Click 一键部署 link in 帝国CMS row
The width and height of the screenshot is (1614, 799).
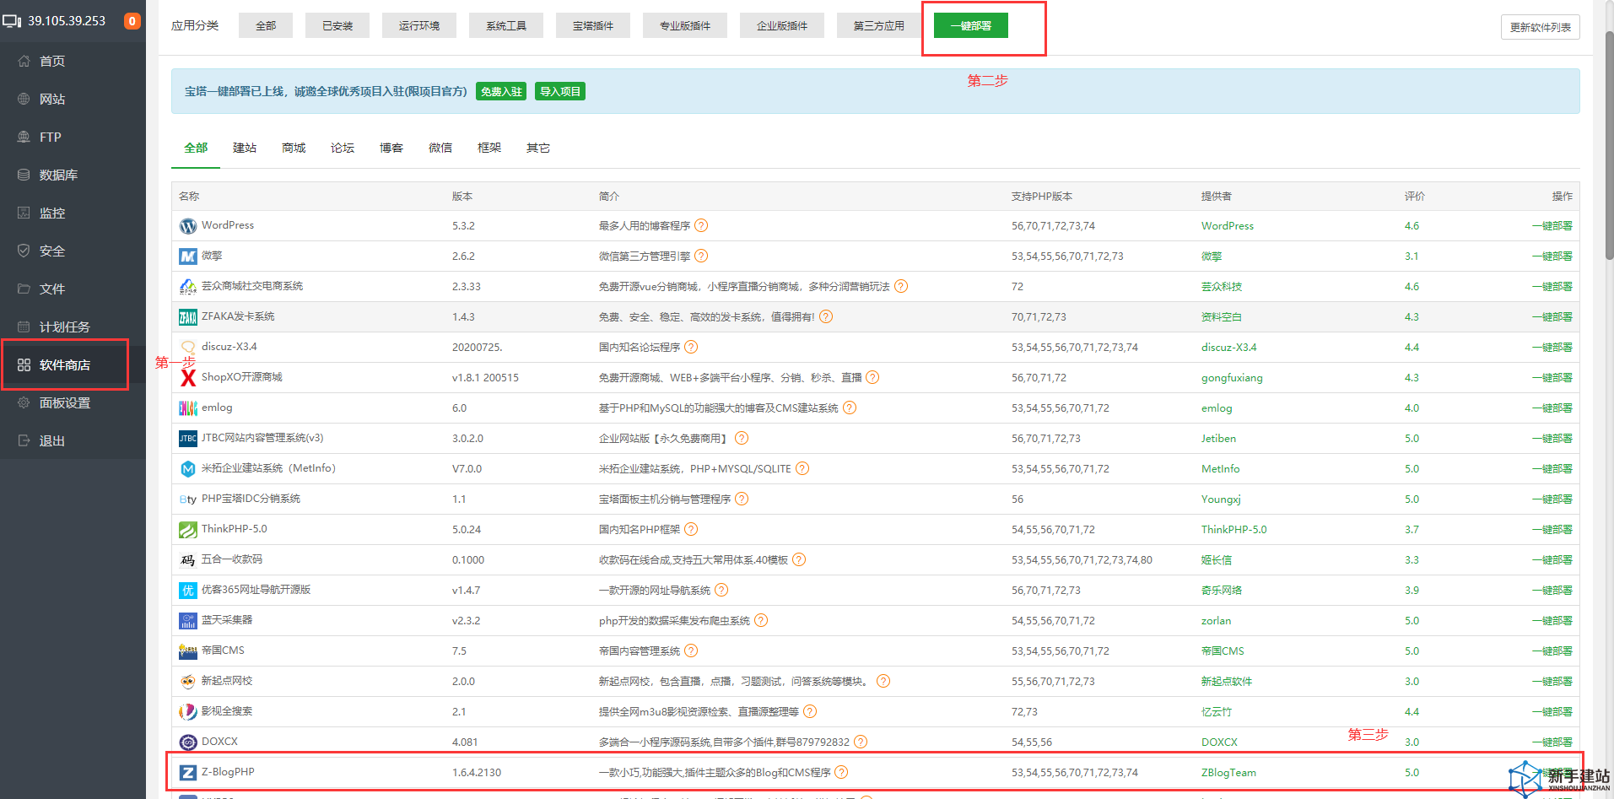1552,651
